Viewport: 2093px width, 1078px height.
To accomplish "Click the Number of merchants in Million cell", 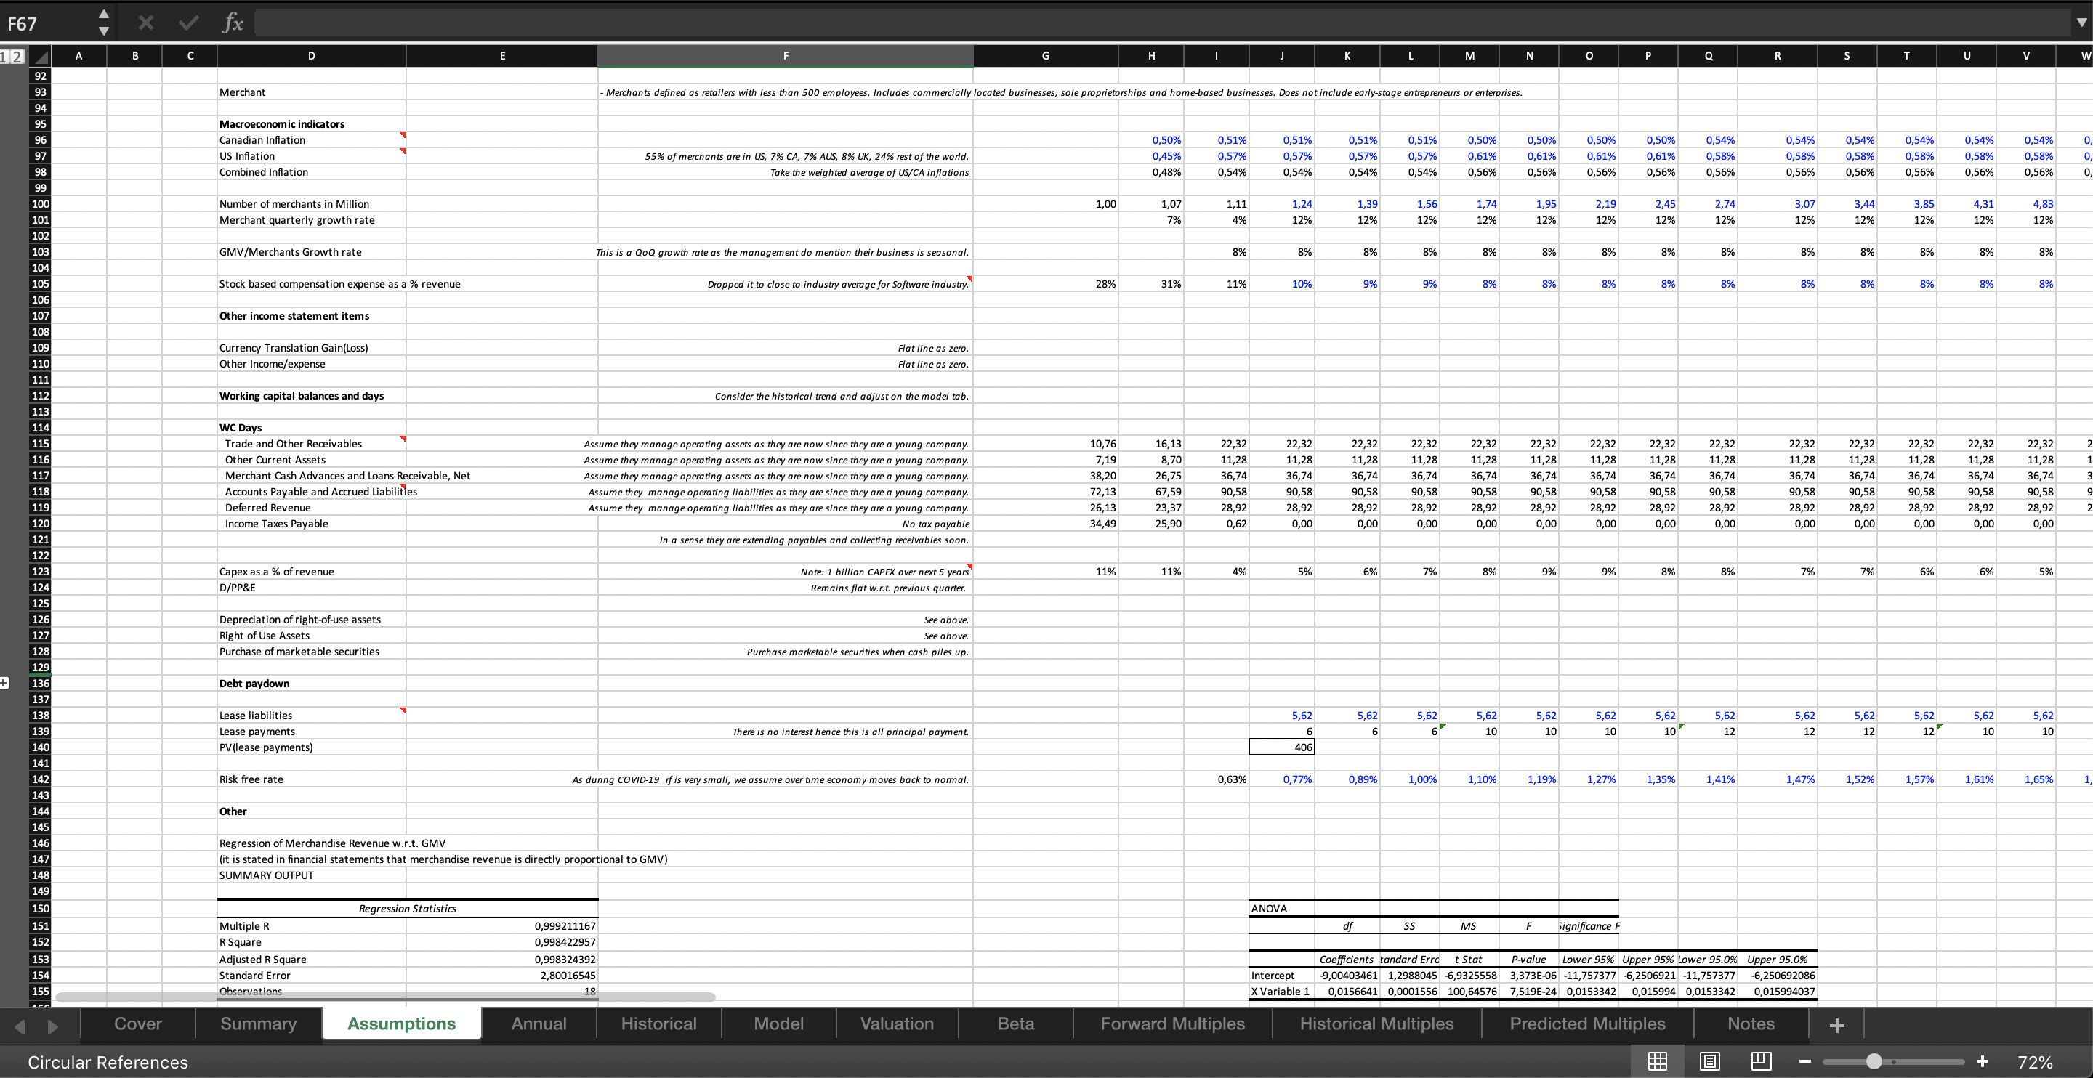I will 311,204.
